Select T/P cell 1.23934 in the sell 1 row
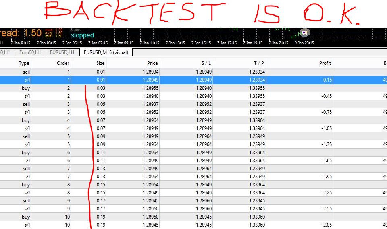 tap(257, 72)
